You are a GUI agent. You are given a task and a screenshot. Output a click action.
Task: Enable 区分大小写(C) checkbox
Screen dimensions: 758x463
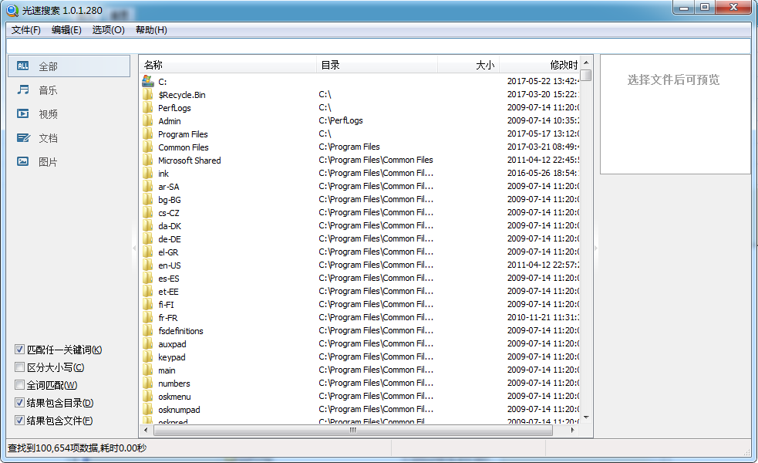(19, 367)
